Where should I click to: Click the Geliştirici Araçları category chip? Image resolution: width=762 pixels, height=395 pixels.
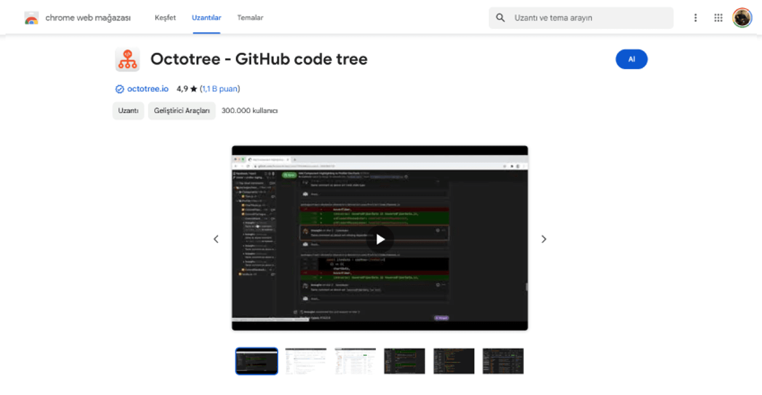182,111
